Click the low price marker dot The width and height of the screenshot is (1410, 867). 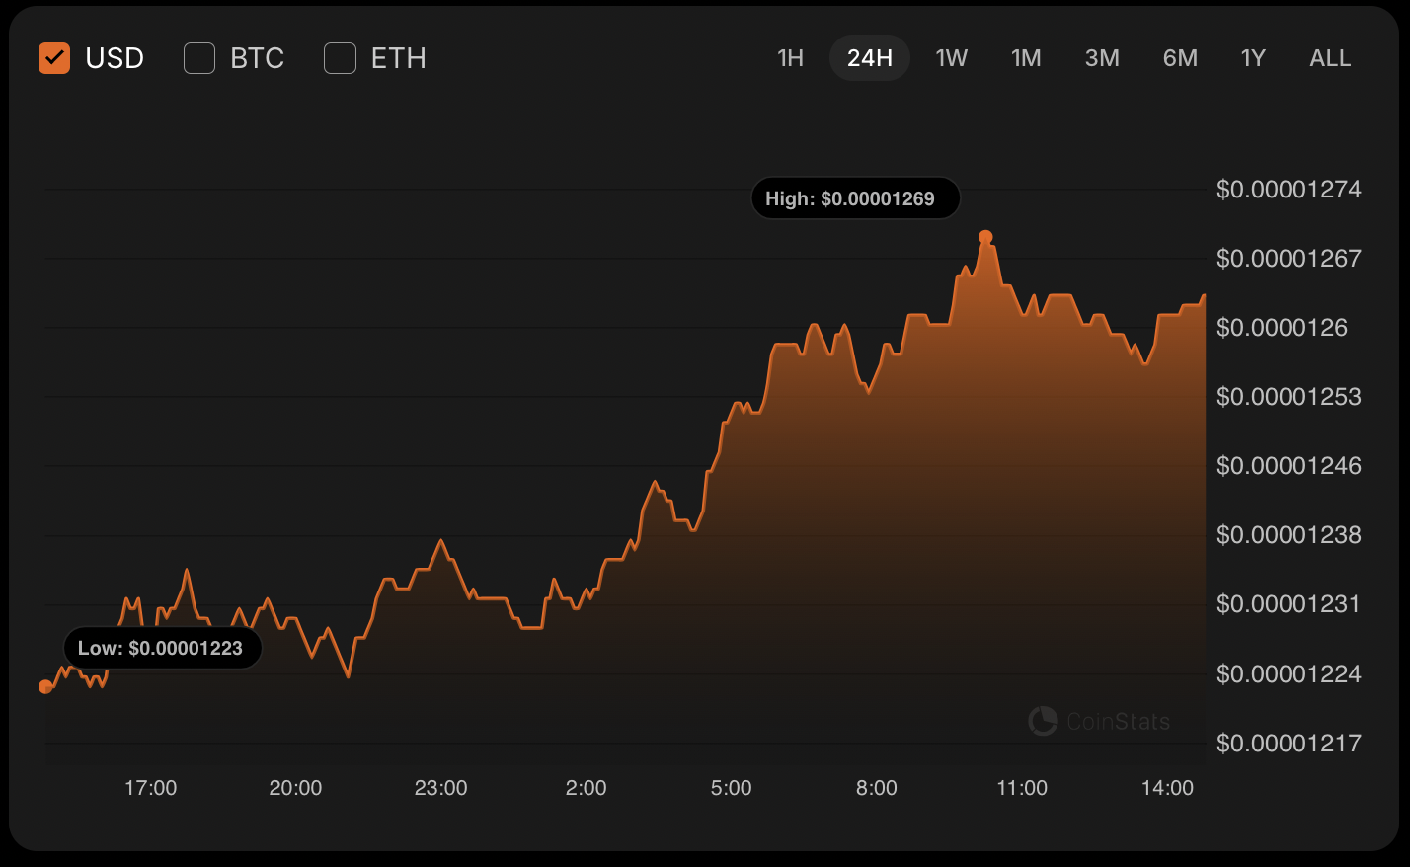(45, 686)
